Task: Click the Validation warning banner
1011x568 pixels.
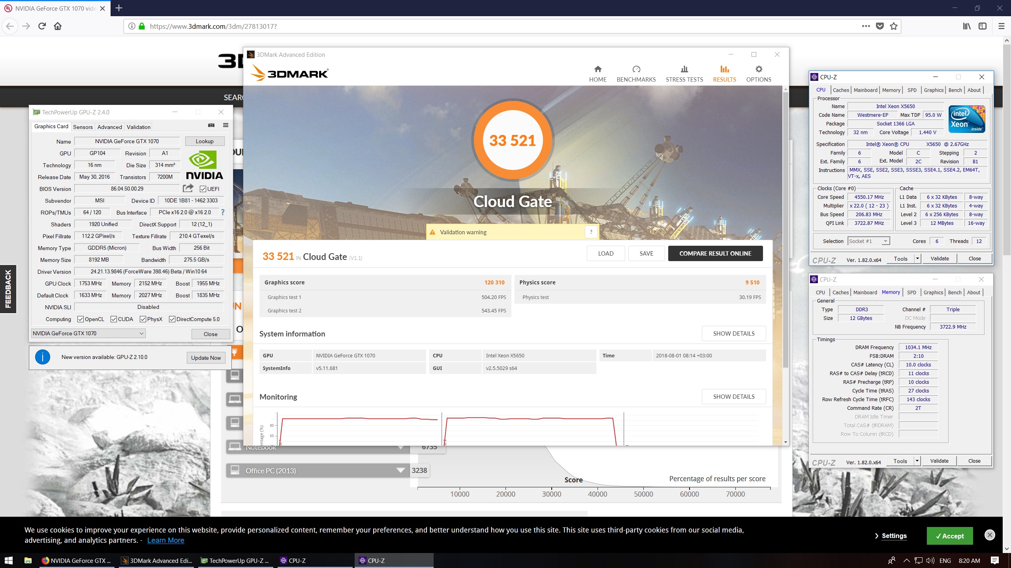Action: pyautogui.click(x=512, y=232)
